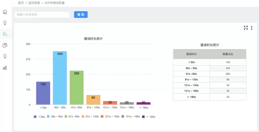This screenshot has width=259, height=132.
Task: Open 监控报表 breadcrumb item
Action: 34,3
